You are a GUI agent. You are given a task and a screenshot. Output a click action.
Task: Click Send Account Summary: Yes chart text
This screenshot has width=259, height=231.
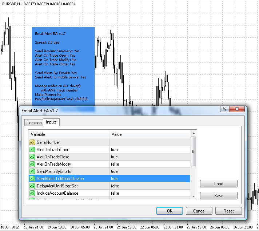[57, 51]
